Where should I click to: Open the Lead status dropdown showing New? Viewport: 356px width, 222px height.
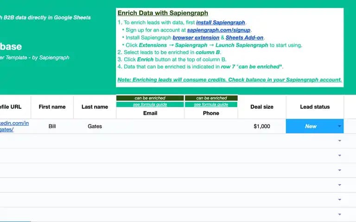pos(339,126)
